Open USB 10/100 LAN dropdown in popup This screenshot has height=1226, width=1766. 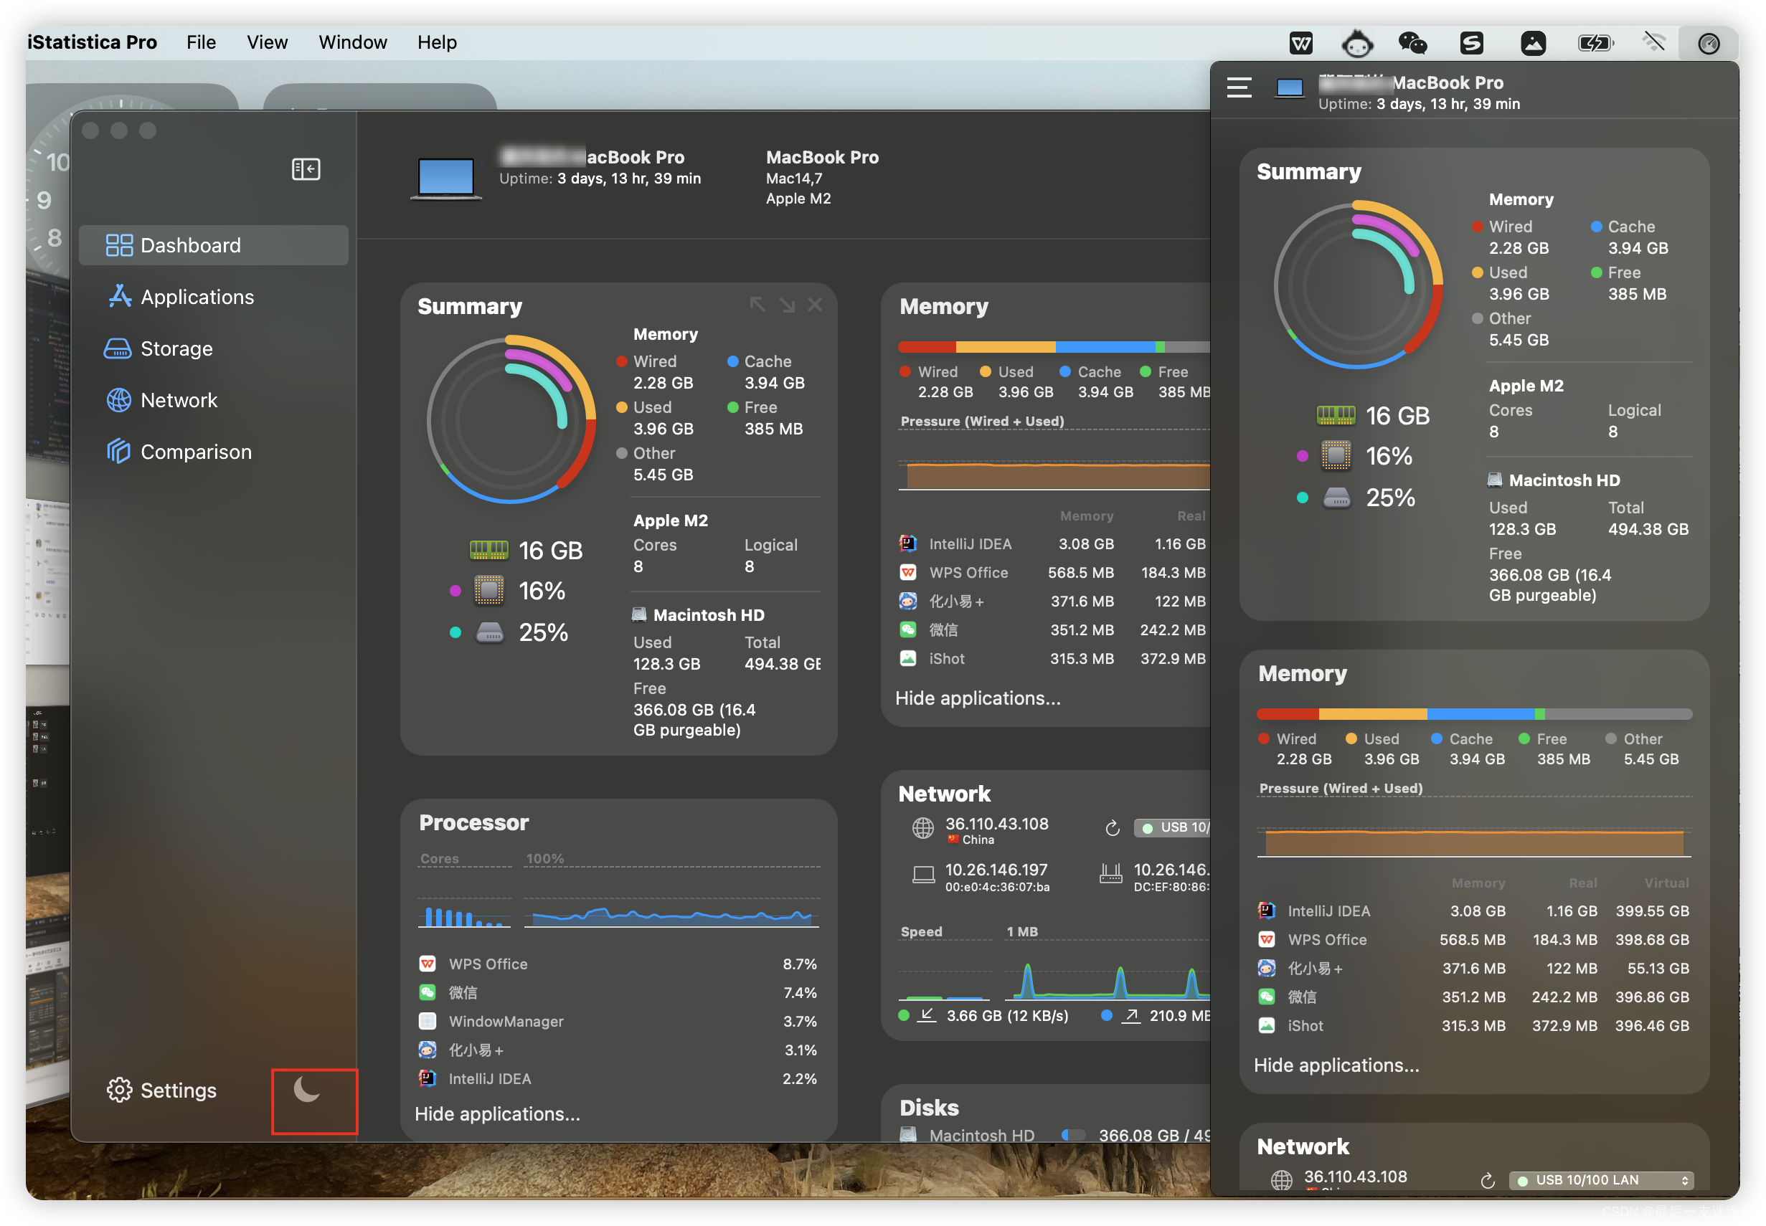click(x=1600, y=1181)
